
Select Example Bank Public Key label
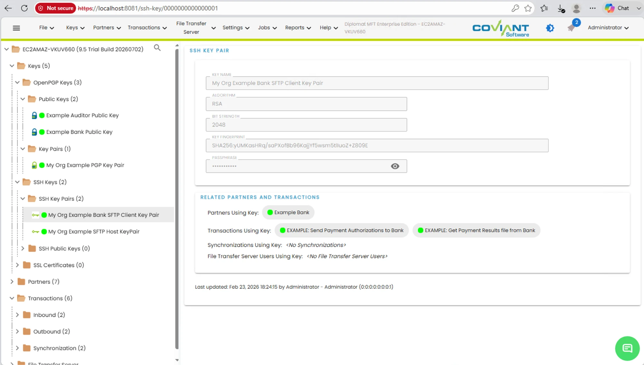[79, 132]
